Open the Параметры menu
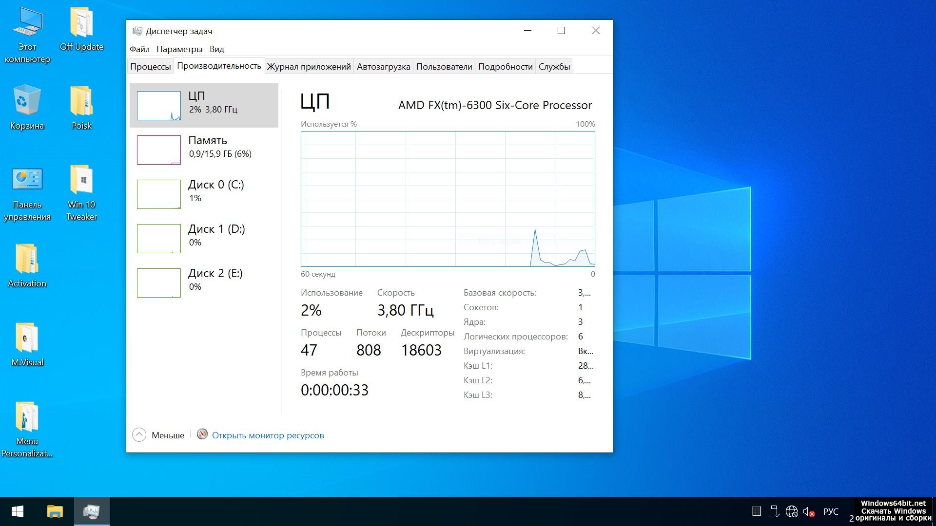 (x=179, y=49)
